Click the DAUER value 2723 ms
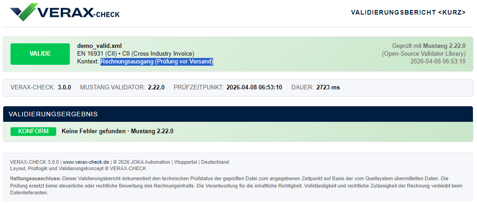The width and height of the screenshot is (477, 203). tap(328, 88)
